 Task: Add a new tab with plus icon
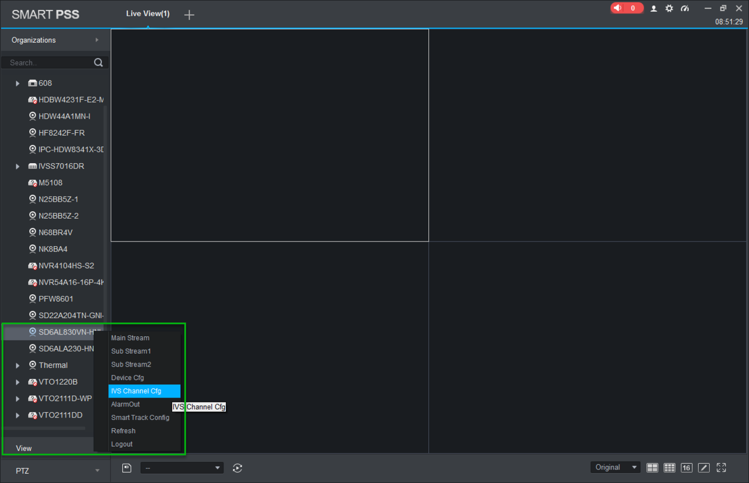click(x=189, y=15)
